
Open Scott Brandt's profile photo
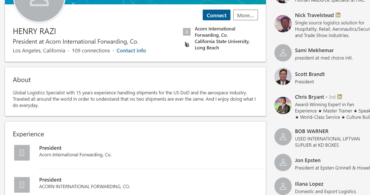[x=283, y=77]
